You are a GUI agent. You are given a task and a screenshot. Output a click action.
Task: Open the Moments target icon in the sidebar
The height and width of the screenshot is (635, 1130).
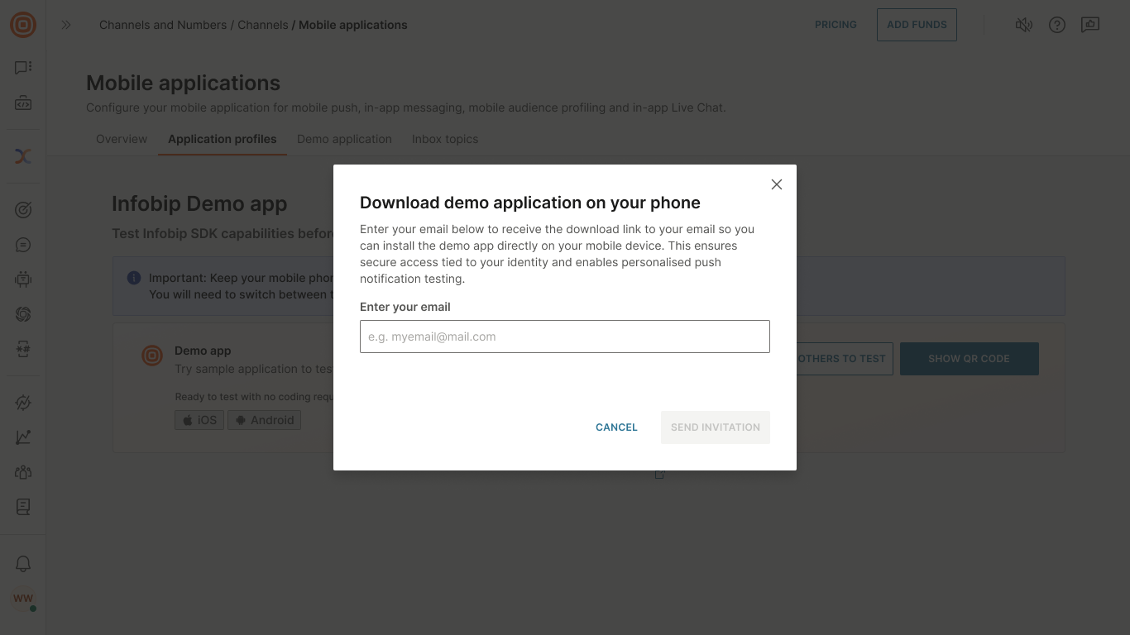click(x=22, y=209)
